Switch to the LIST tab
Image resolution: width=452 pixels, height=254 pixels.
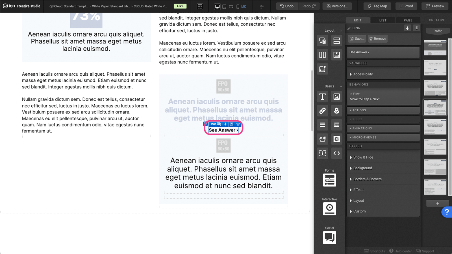click(x=383, y=20)
